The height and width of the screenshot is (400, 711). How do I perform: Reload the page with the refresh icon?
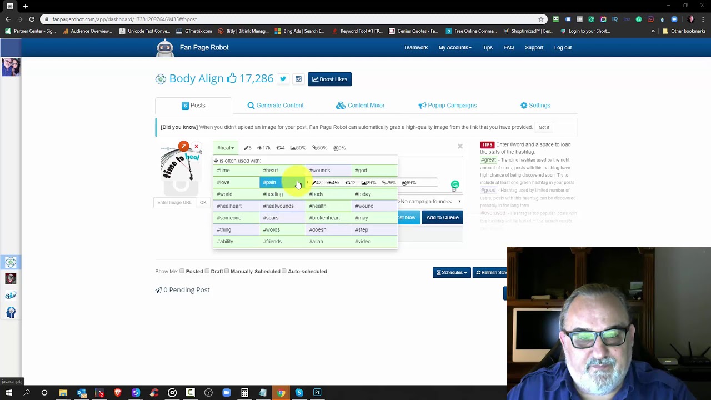[32, 19]
